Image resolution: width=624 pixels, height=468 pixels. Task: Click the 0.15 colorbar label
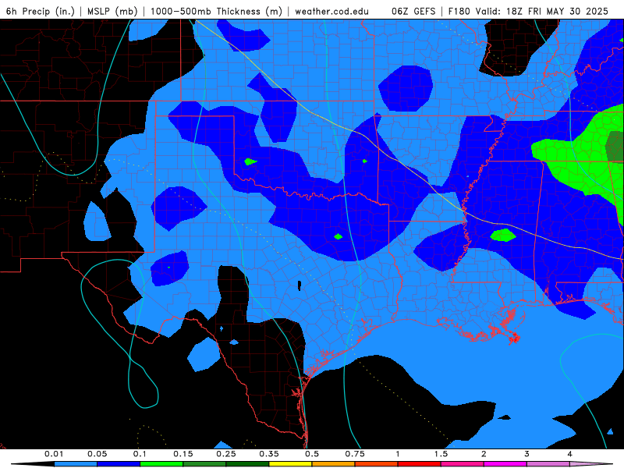(183, 454)
